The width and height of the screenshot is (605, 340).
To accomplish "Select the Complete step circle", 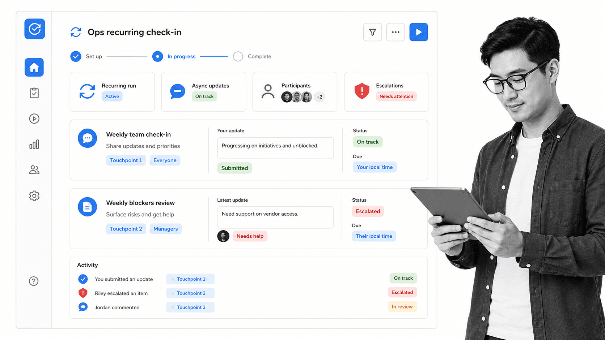I will tap(238, 56).
